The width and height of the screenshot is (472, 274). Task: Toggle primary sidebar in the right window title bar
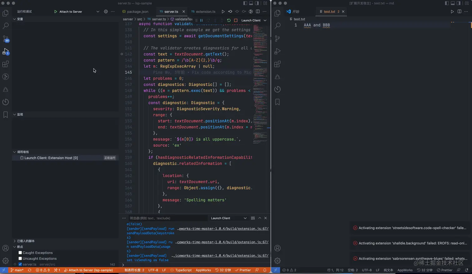click(x=447, y=3)
